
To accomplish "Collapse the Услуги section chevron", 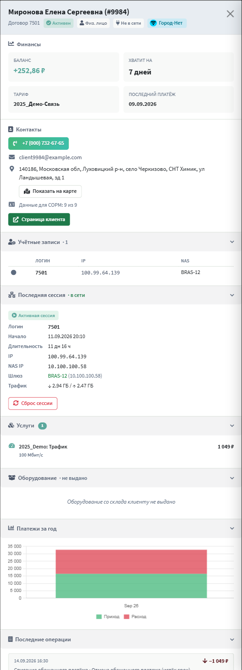I will coord(232,426).
